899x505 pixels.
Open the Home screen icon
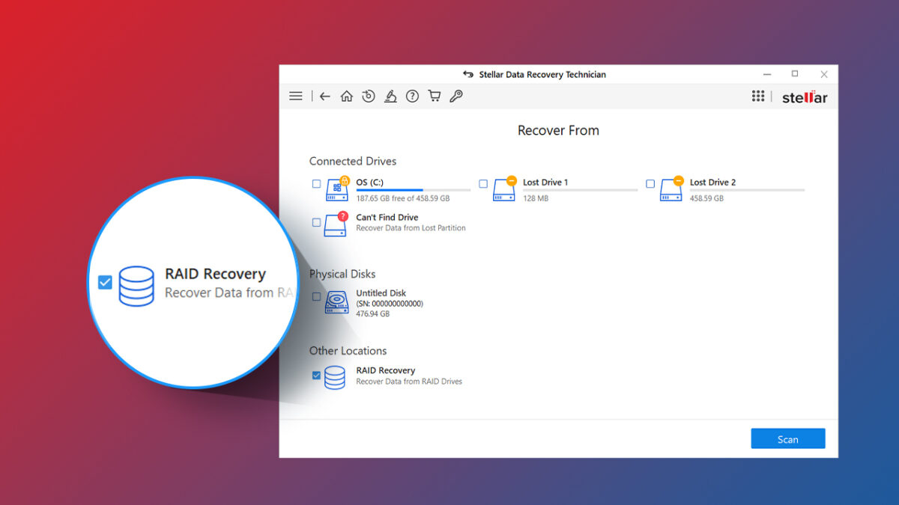pyautogui.click(x=346, y=96)
